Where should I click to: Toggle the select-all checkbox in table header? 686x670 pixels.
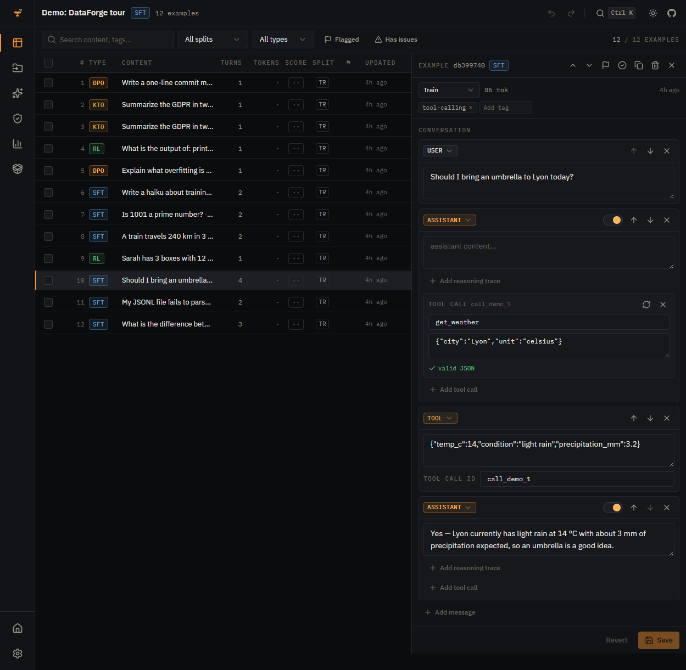click(x=48, y=63)
